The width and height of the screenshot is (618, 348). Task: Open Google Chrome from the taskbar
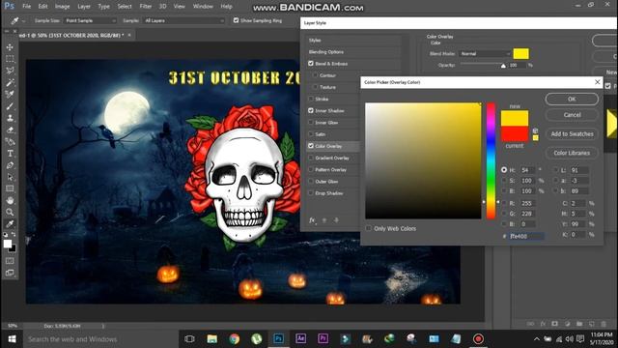click(234, 338)
